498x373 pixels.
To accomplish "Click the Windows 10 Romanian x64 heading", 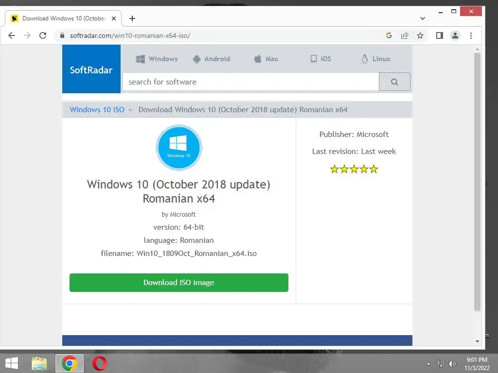I will pos(179,191).
